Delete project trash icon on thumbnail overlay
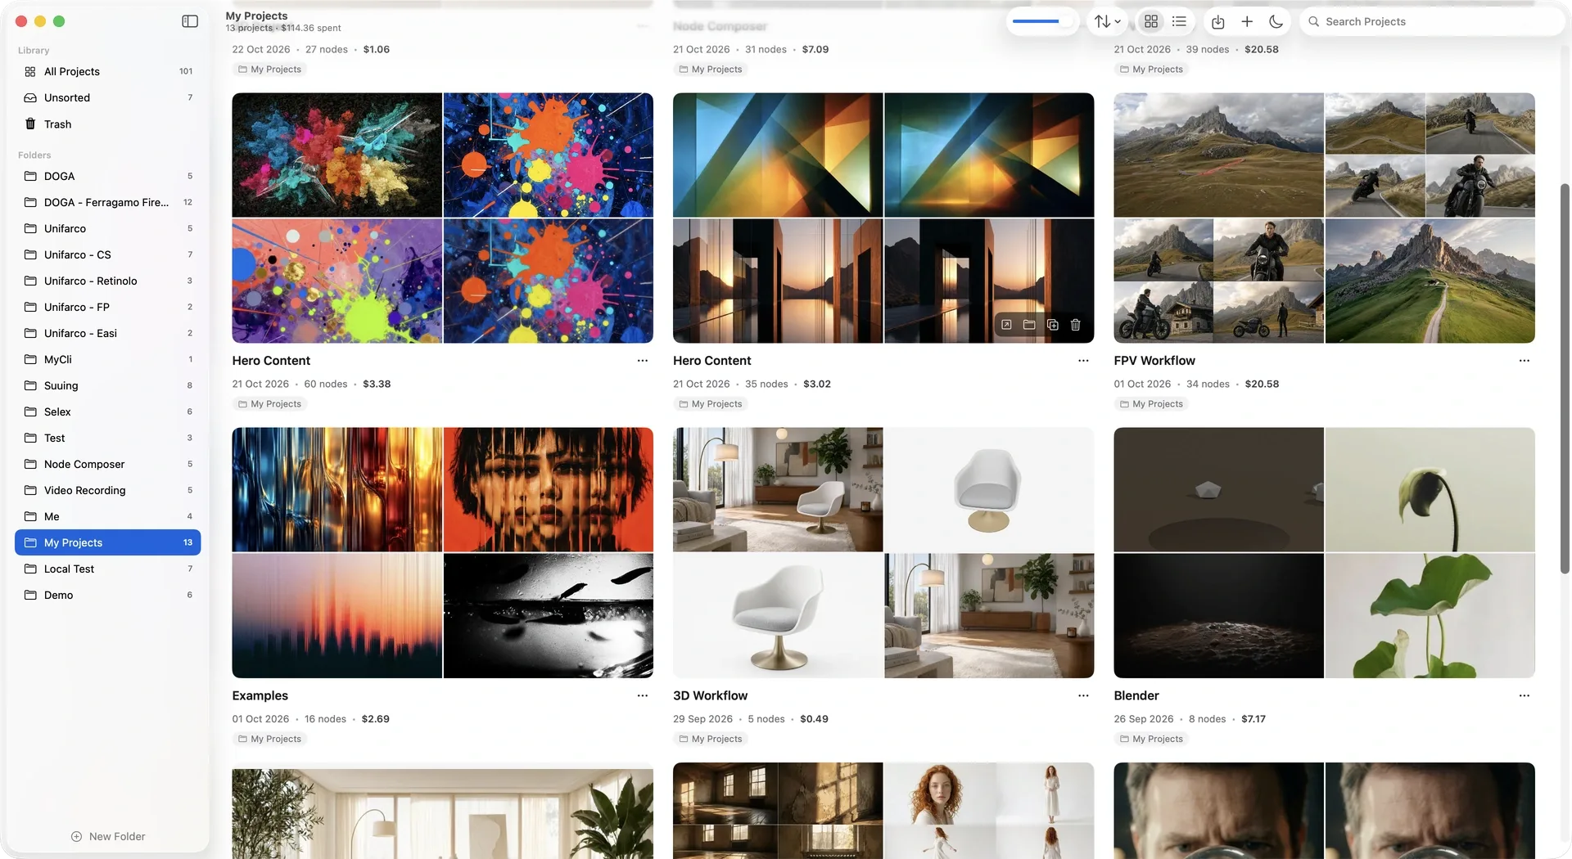Image resolution: width=1572 pixels, height=859 pixels. click(1076, 325)
